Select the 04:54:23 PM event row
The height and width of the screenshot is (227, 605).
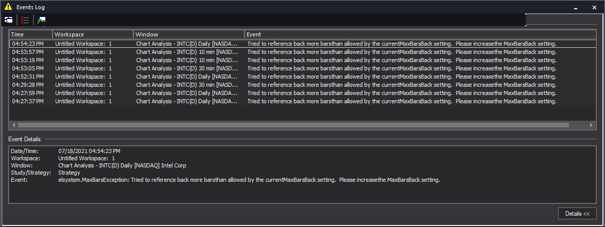click(303, 44)
